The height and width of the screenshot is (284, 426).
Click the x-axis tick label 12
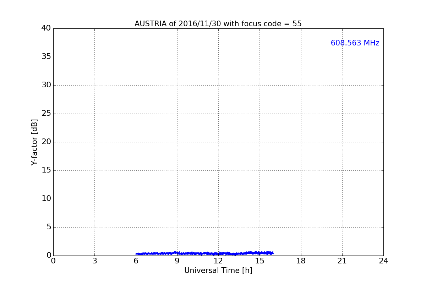pos(218,261)
